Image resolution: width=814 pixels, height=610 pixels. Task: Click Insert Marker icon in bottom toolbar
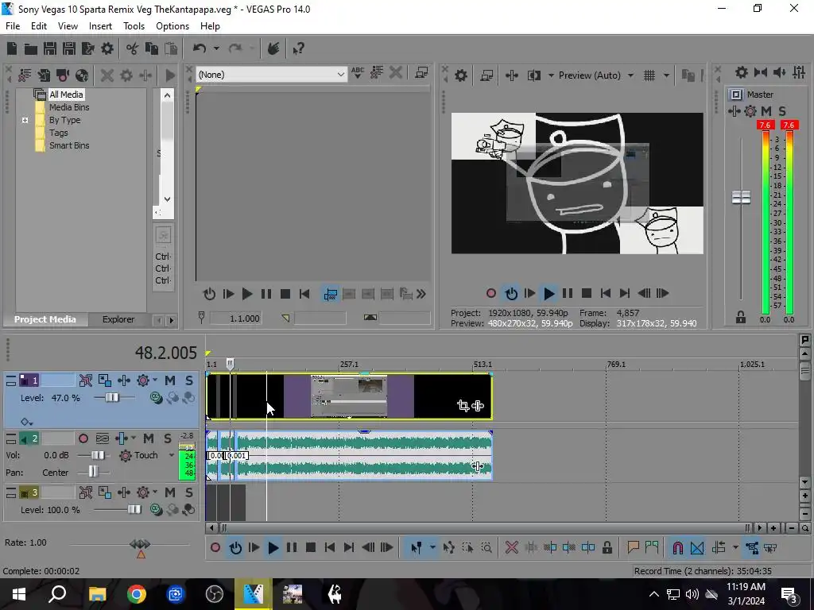(x=633, y=547)
